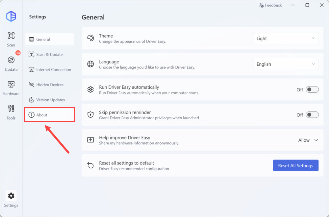
Task: Click the Driver Easy logo icon
Action: tap(11, 16)
